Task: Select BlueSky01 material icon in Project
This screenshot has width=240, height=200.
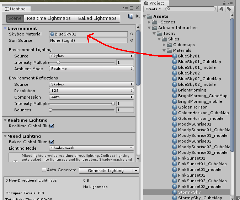Action: pyautogui.click(x=175, y=56)
